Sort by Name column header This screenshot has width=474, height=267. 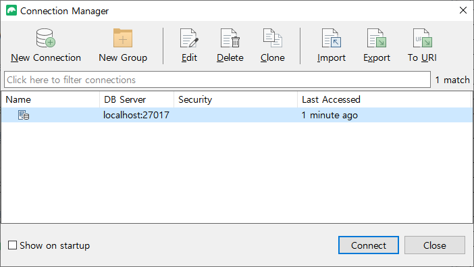(50, 99)
